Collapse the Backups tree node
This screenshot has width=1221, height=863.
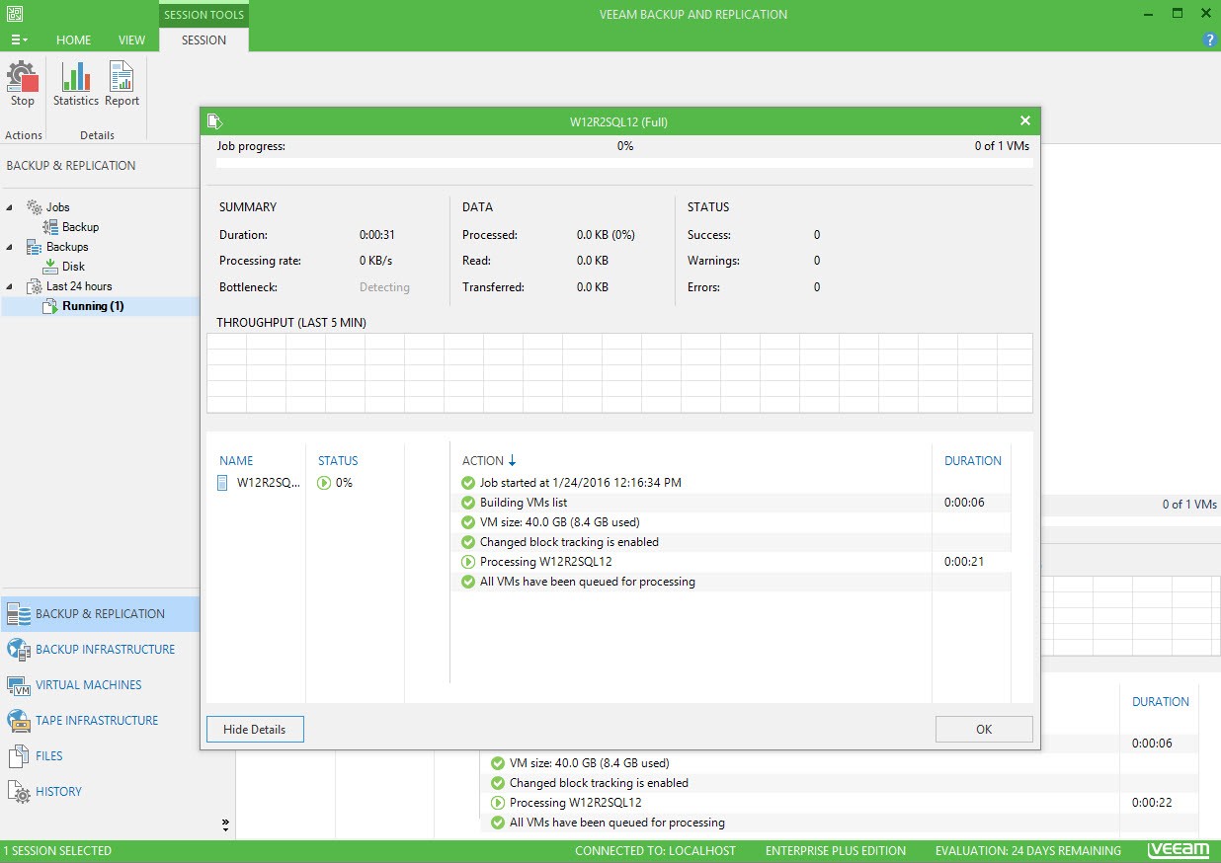[x=10, y=247]
